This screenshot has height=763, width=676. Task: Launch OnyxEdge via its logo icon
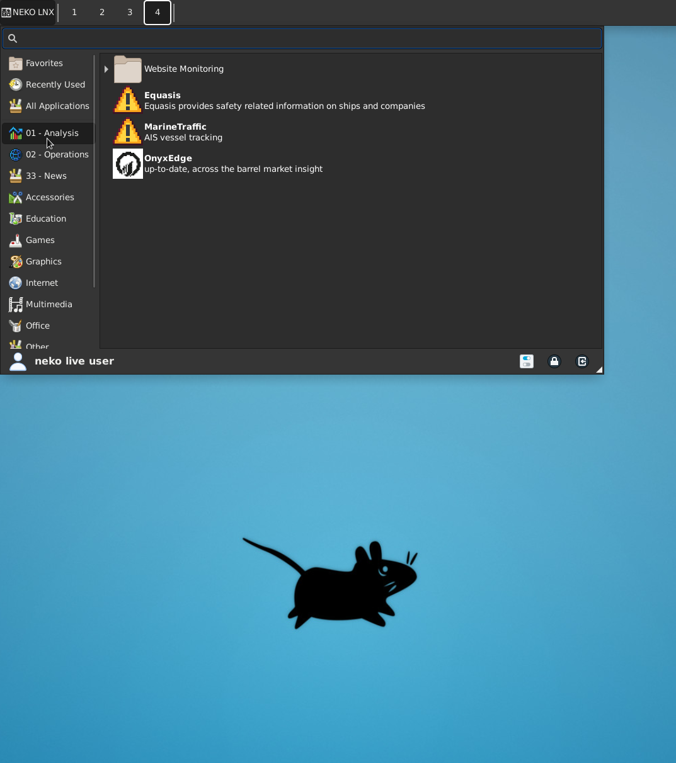click(128, 164)
